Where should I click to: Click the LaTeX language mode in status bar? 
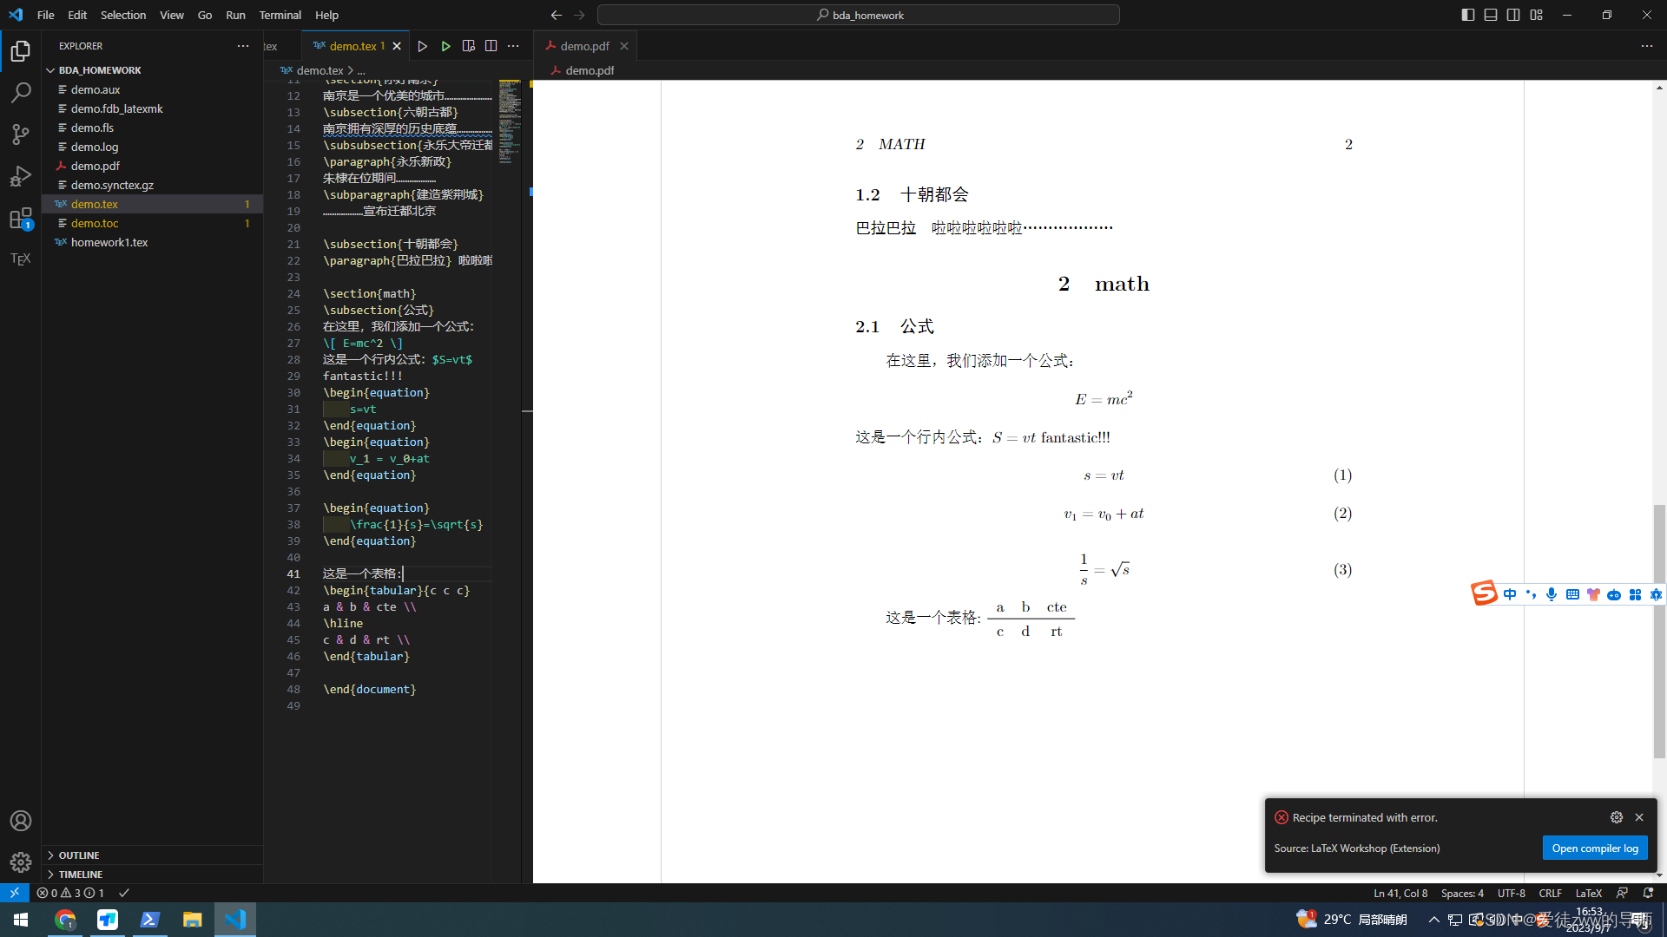click(x=1588, y=893)
